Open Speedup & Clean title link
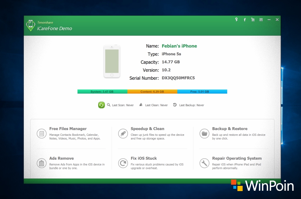This screenshot has height=199, width=301. click(x=147, y=129)
